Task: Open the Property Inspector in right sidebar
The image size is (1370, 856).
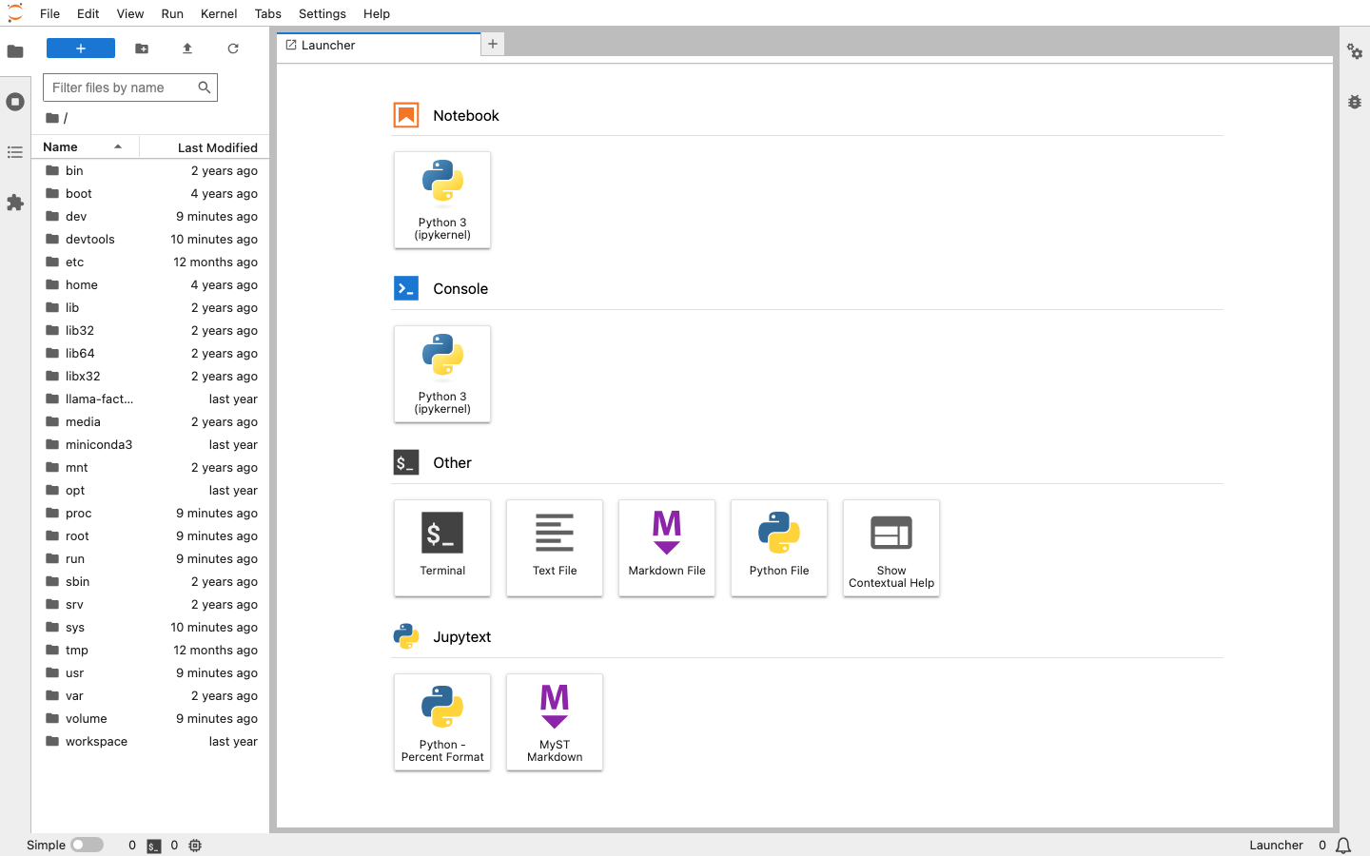Action: [x=1355, y=51]
